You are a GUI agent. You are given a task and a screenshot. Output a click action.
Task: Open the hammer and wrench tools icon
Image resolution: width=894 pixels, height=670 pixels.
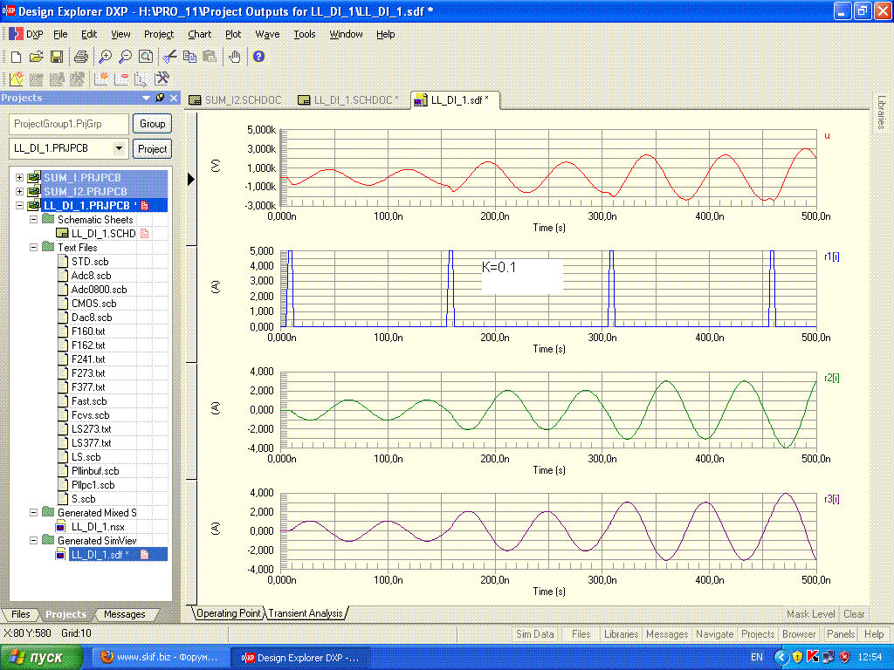pyautogui.click(x=162, y=79)
